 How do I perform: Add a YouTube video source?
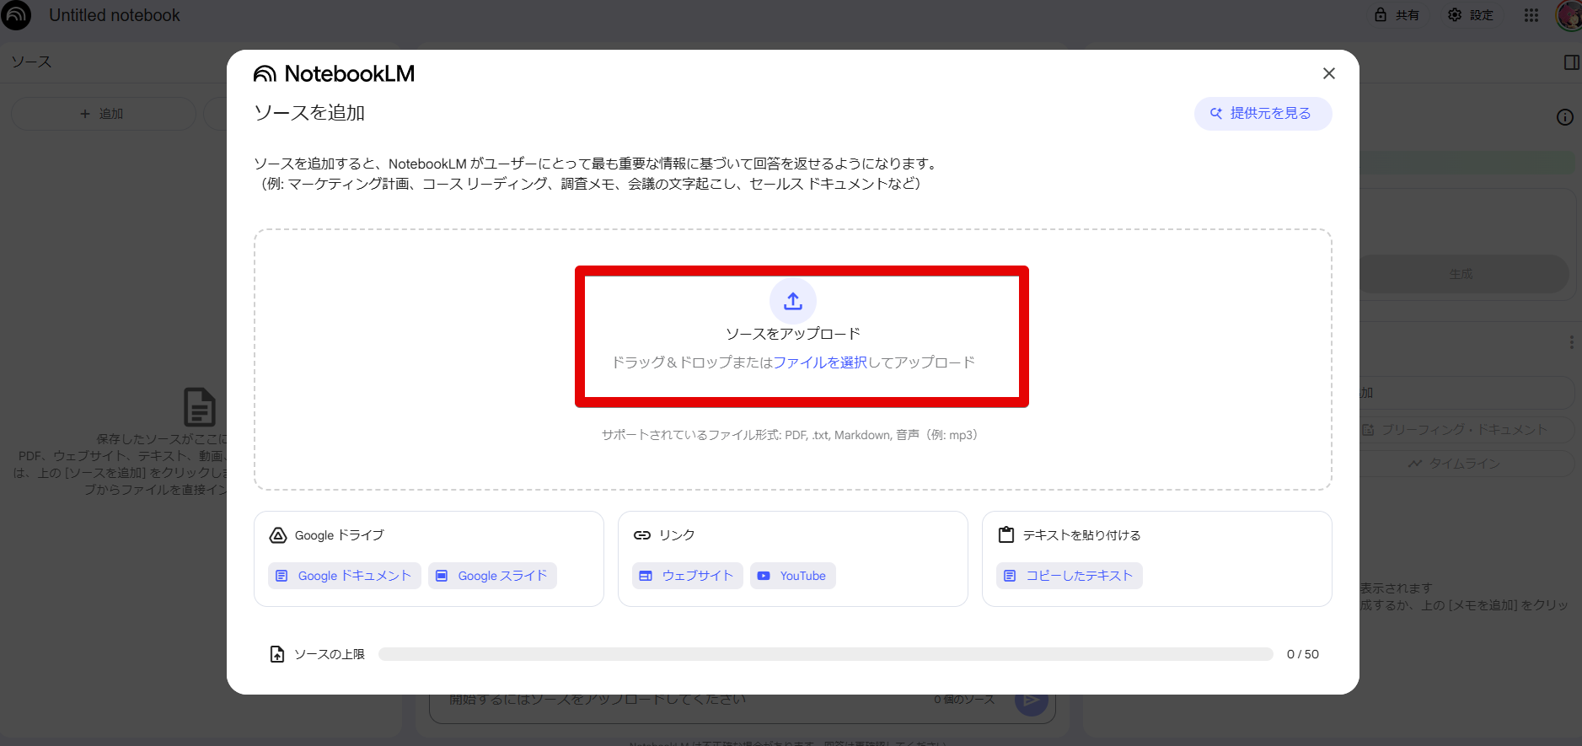pos(793,576)
